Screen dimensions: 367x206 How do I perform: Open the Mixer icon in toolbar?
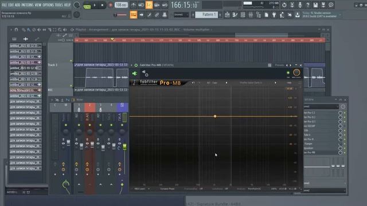[x=251, y=15]
